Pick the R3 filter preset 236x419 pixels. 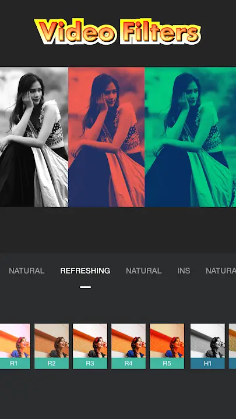[x=90, y=346]
